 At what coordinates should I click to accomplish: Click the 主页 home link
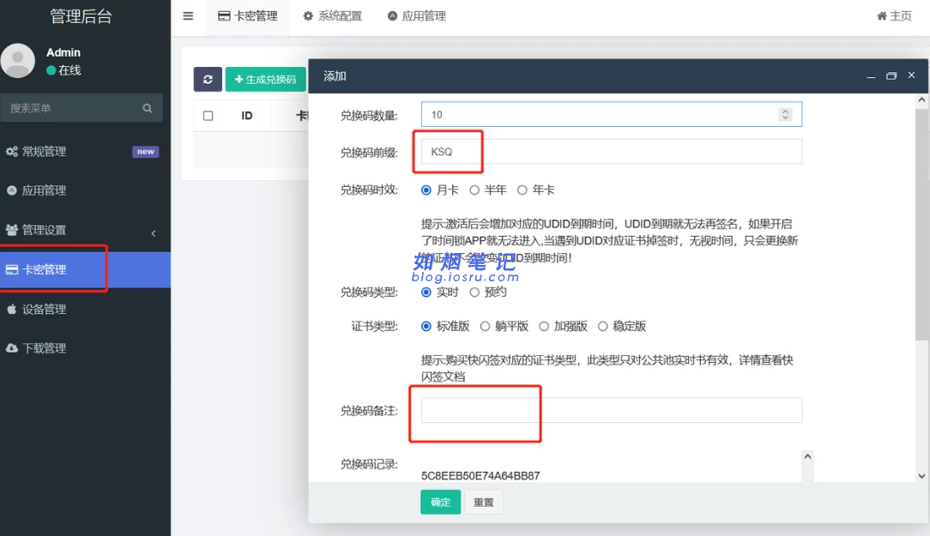(895, 16)
